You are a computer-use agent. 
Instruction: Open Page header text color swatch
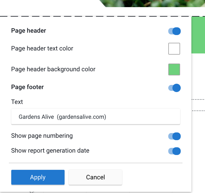point(174,49)
